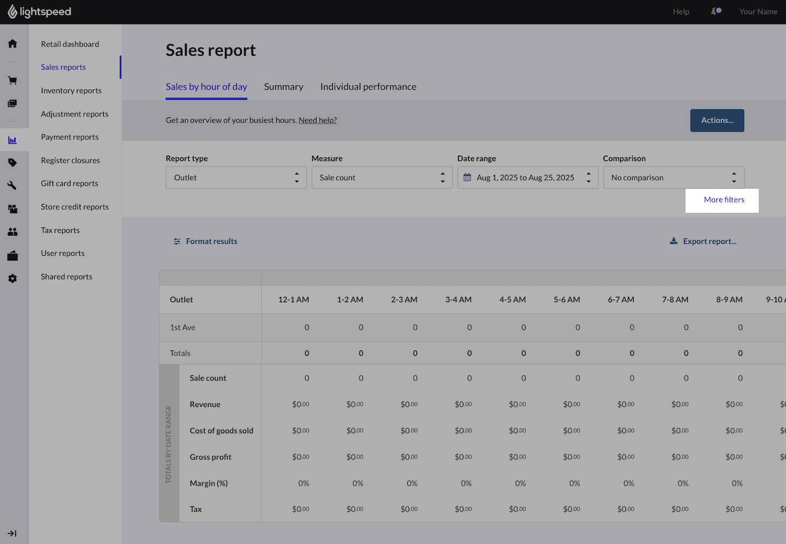Open Gift card reports in side menu

point(69,183)
